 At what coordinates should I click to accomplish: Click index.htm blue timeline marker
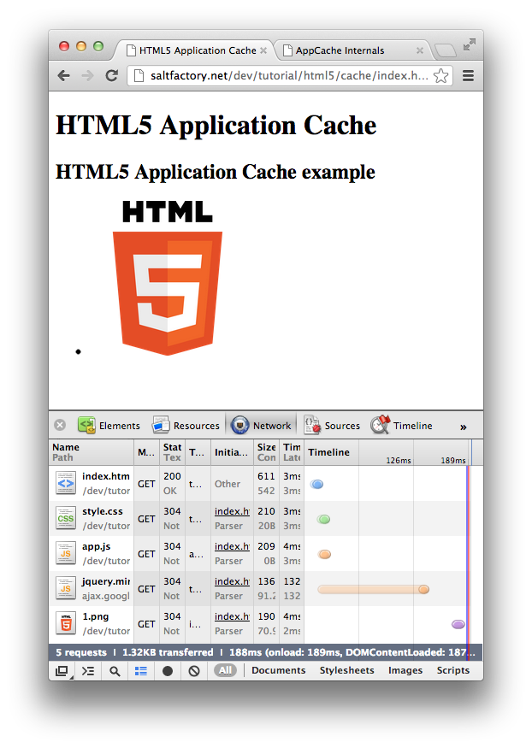point(316,484)
